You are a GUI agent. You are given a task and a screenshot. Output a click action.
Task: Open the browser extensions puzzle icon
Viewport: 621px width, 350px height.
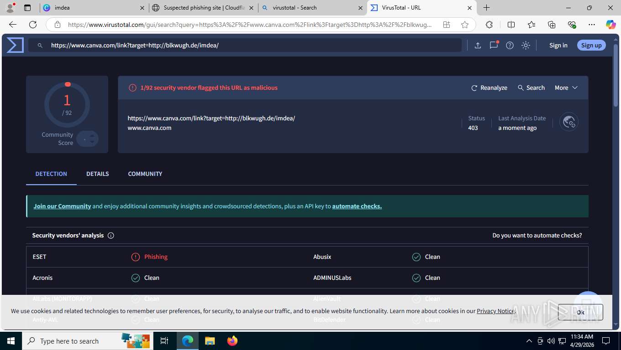tap(489, 25)
